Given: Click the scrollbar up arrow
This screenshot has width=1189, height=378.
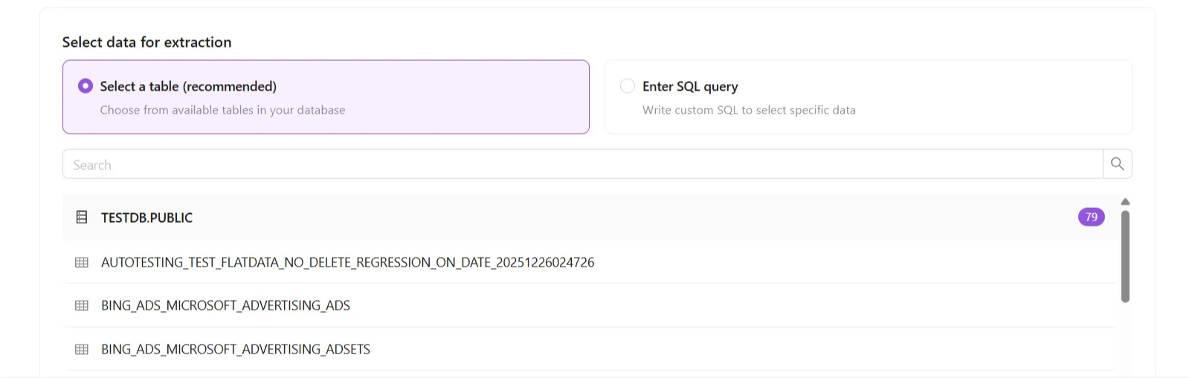Looking at the screenshot, I should click(1125, 202).
